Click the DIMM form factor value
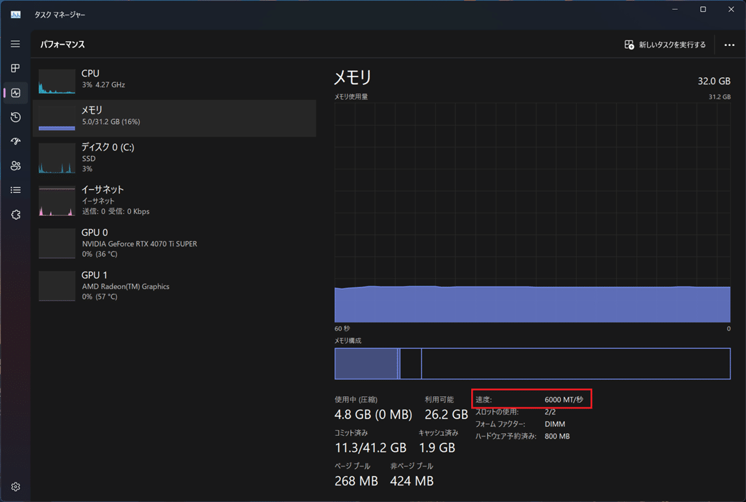This screenshot has width=746, height=502. 555,424
